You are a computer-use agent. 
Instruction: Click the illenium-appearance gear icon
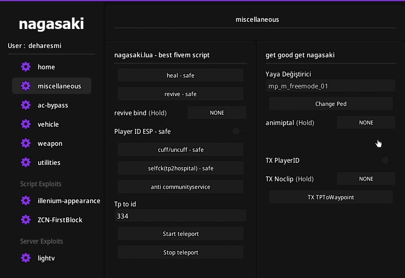25,200
